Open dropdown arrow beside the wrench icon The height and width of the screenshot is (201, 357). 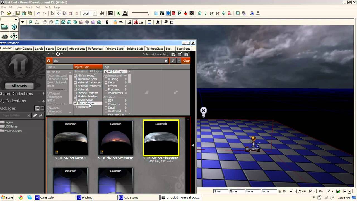click(x=179, y=61)
